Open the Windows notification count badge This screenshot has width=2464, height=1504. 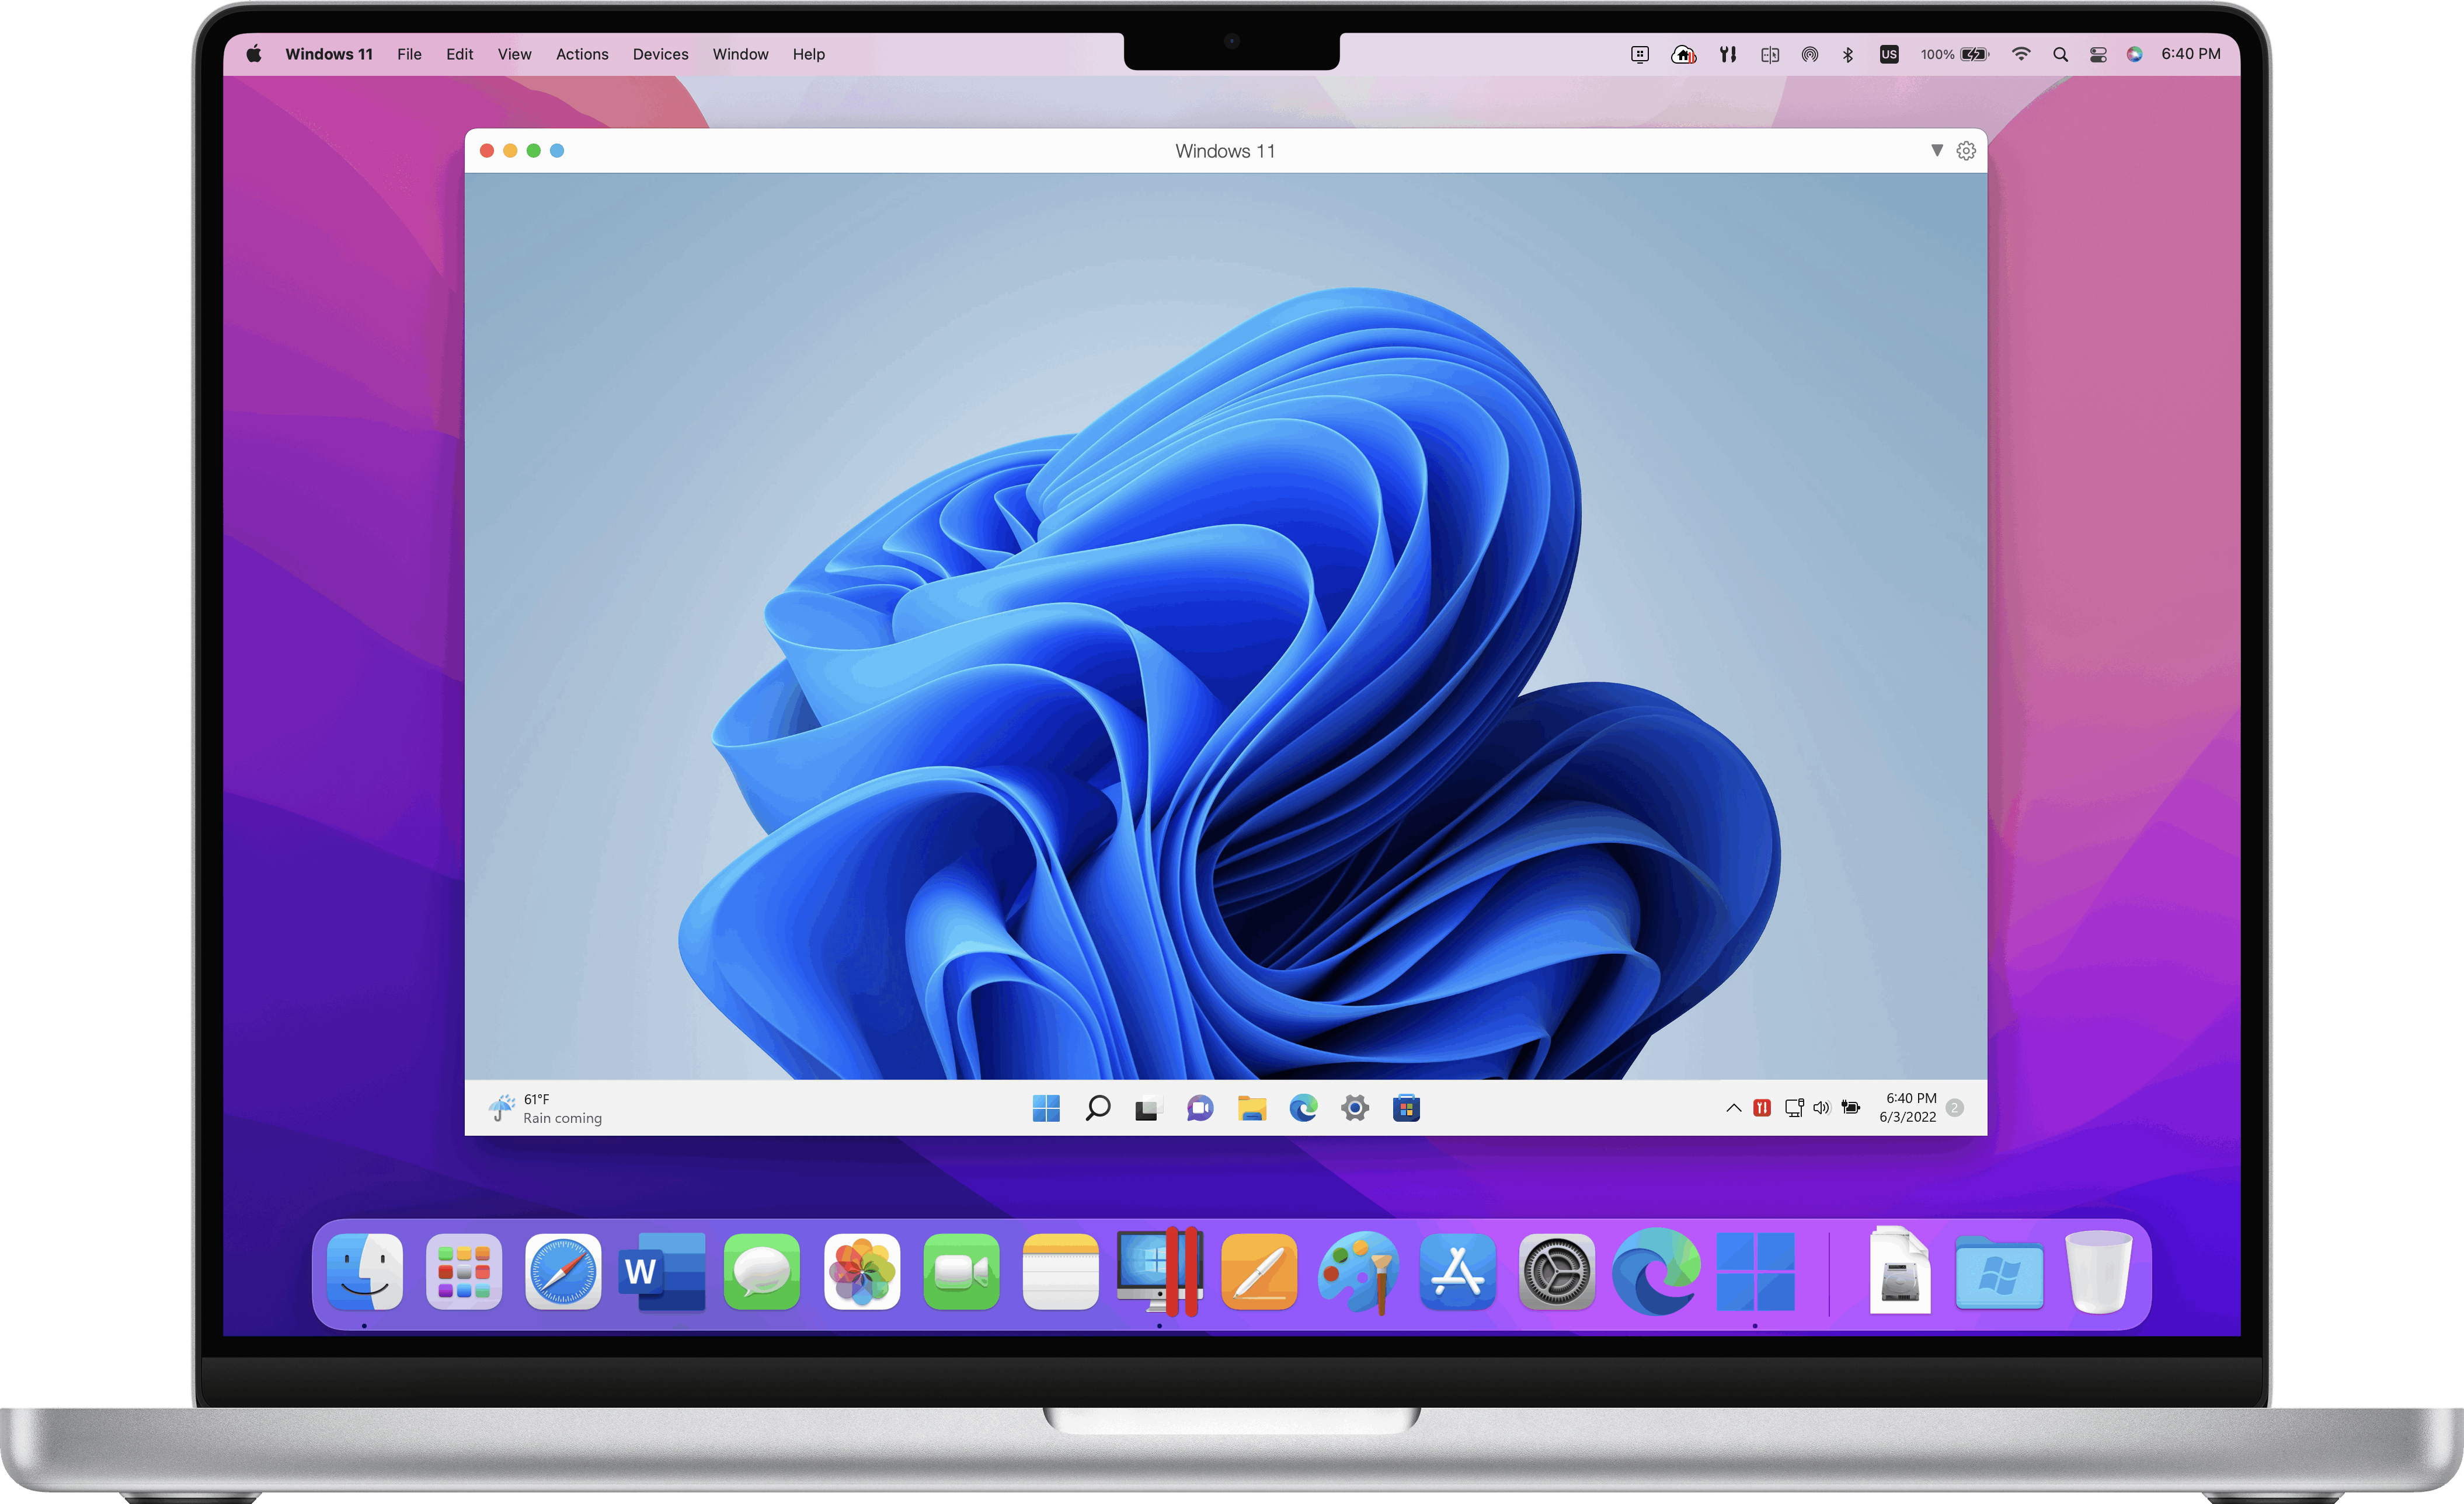(x=1955, y=1107)
